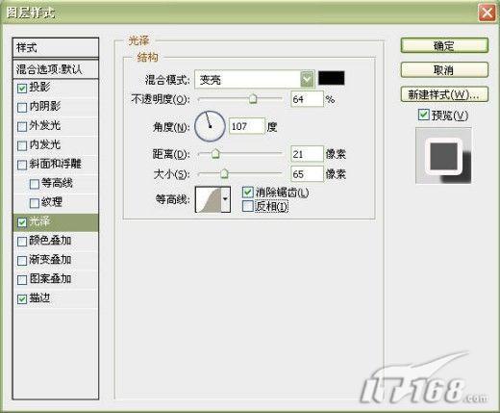Click the angle field showing 107
Screen dimensions: 500x413
(x=247, y=126)
